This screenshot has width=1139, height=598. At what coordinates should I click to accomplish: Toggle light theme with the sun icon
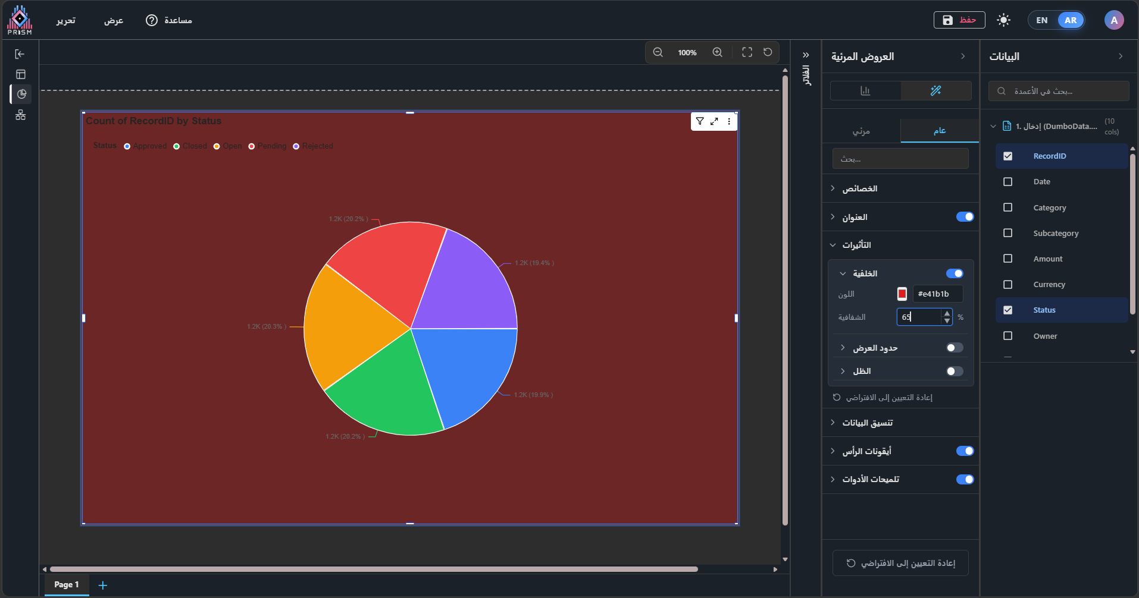tap(1003, 20)
